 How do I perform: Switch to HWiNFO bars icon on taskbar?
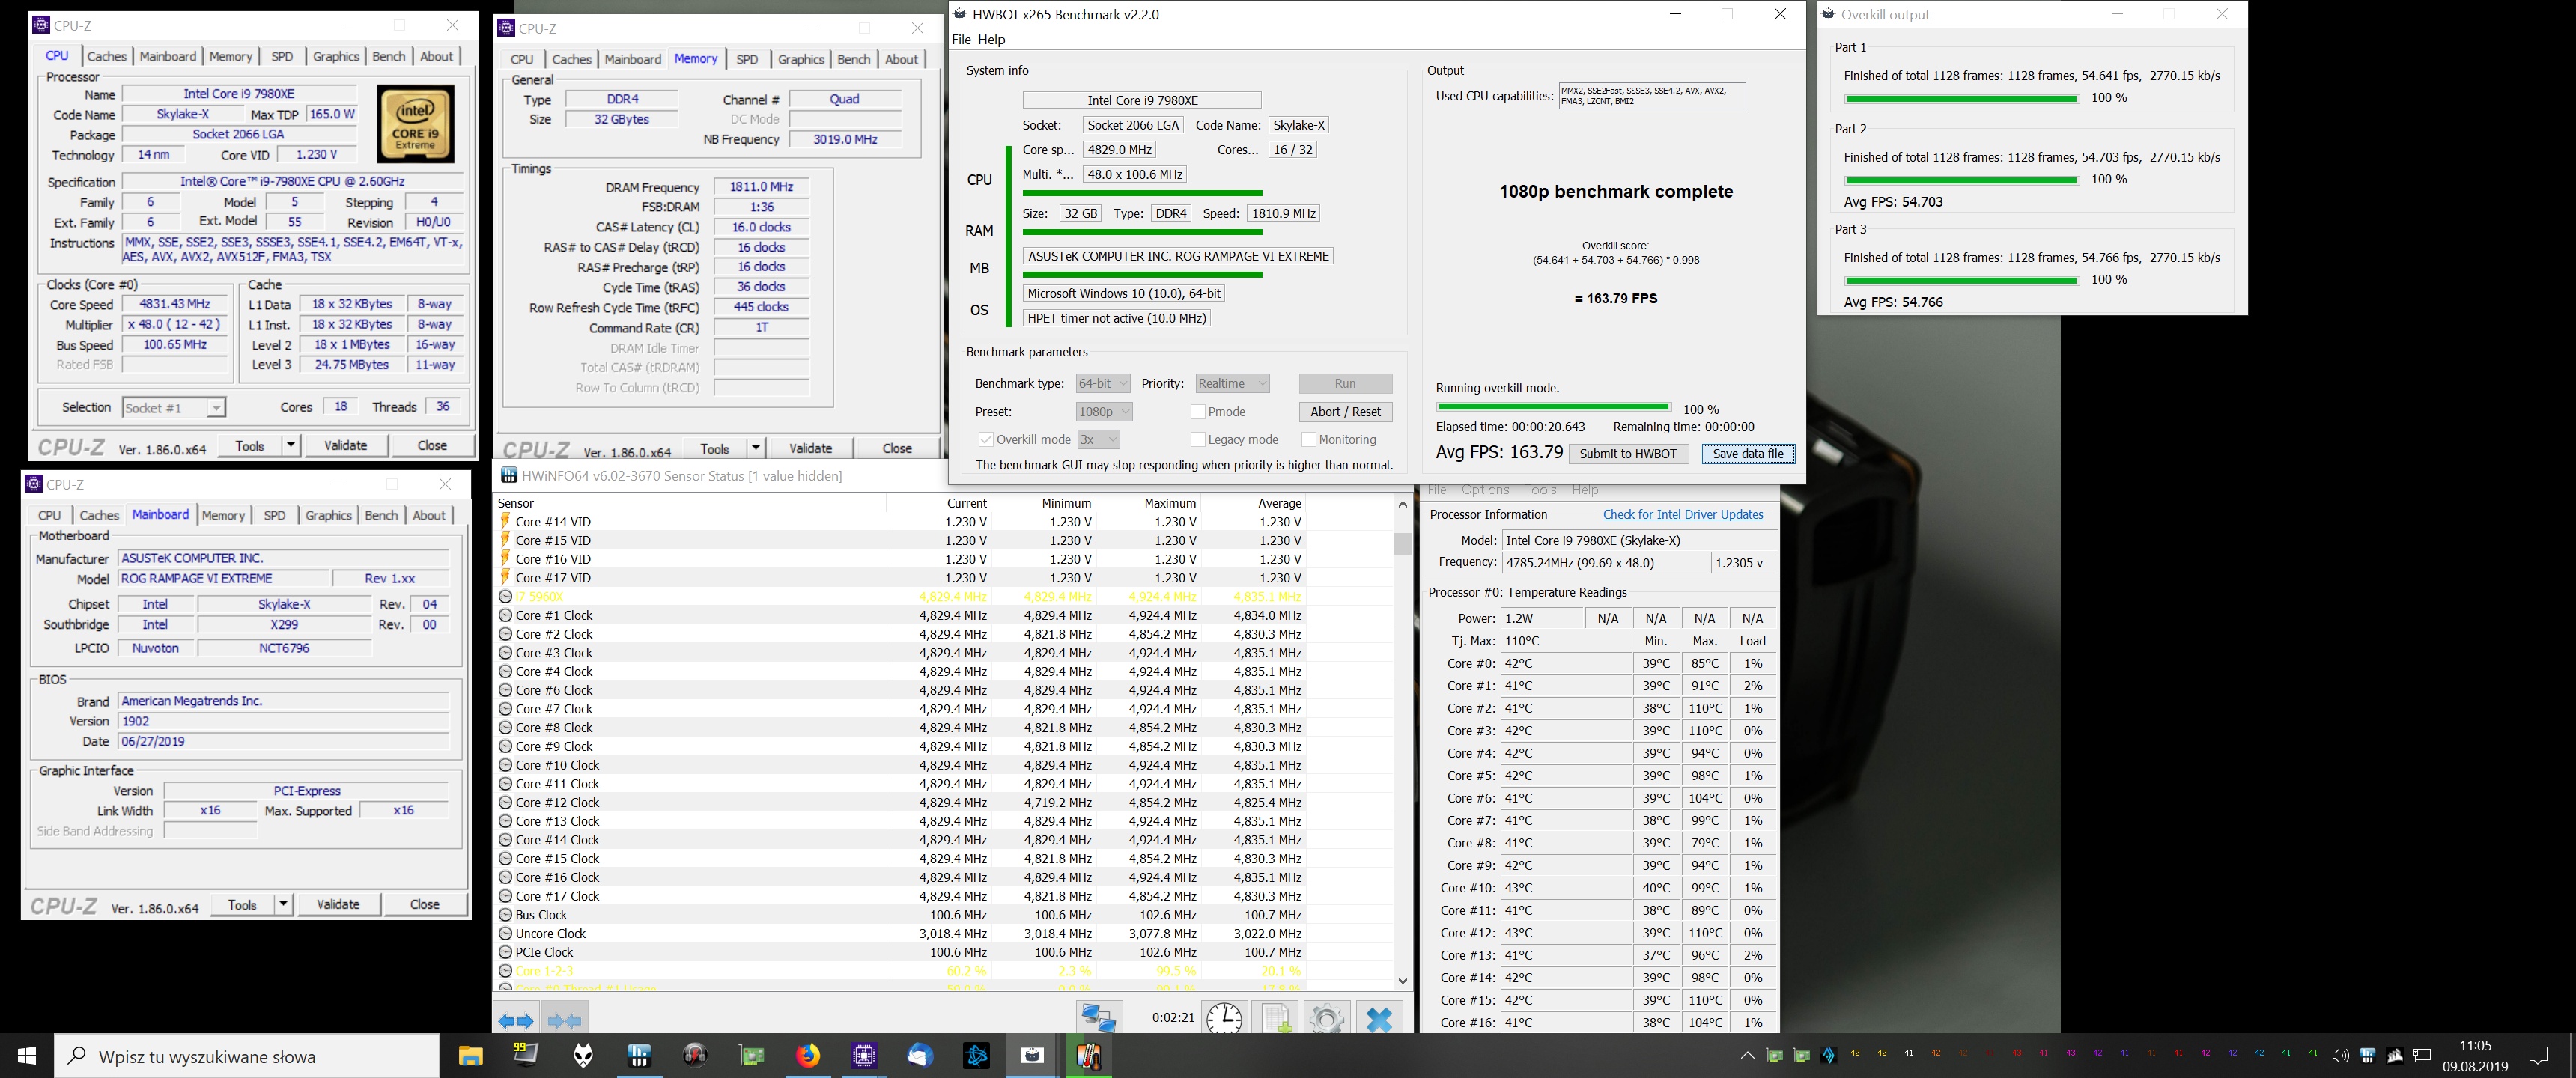click(x=639, y=1056)
